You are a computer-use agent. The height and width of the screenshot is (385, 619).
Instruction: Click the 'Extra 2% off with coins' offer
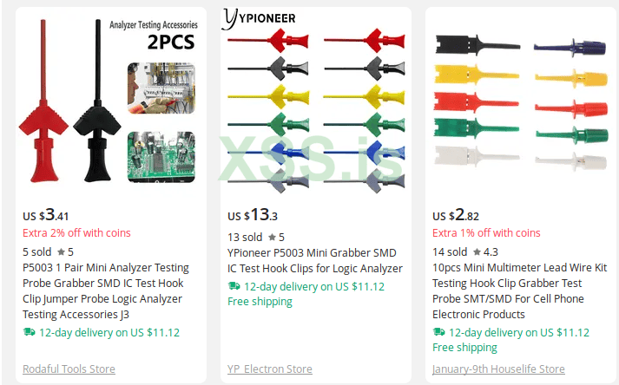tap(76, 232)
